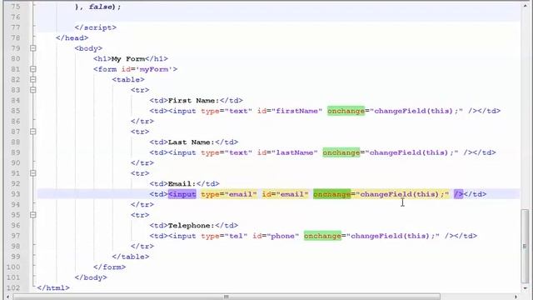Click the horizontal scrollbar right arrow
Image resolution: width=533 pixels, height=300 pixels.
click(x=516, y=297)
